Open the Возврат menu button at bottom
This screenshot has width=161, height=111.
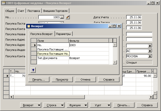point(31,105)
